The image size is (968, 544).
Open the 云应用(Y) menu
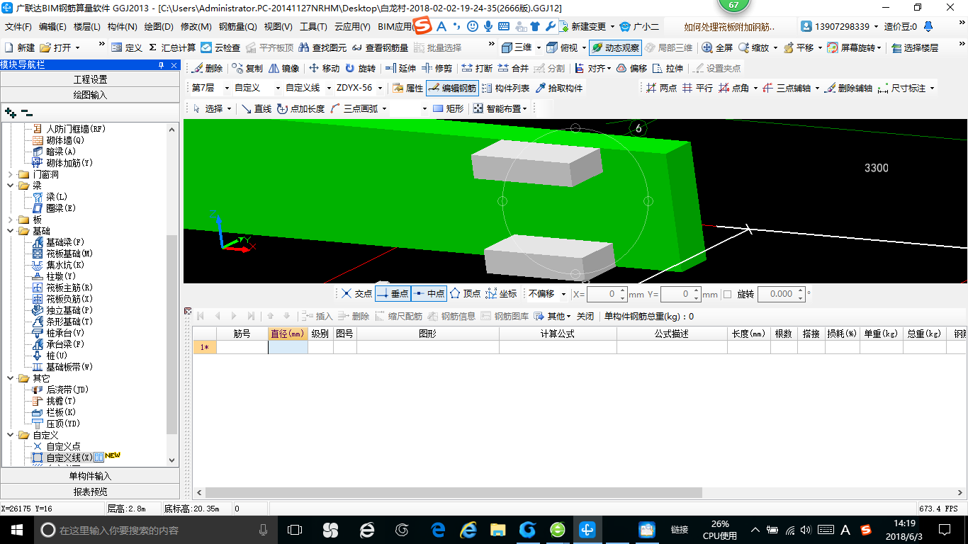click(352, 27)
